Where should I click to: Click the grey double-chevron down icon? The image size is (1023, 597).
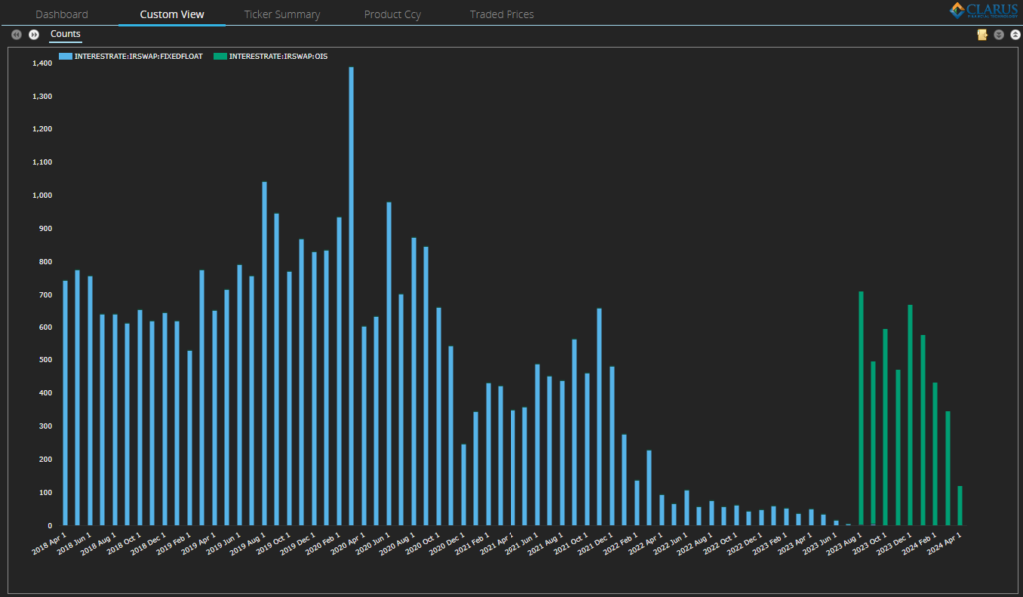click(x=999, y=35)
